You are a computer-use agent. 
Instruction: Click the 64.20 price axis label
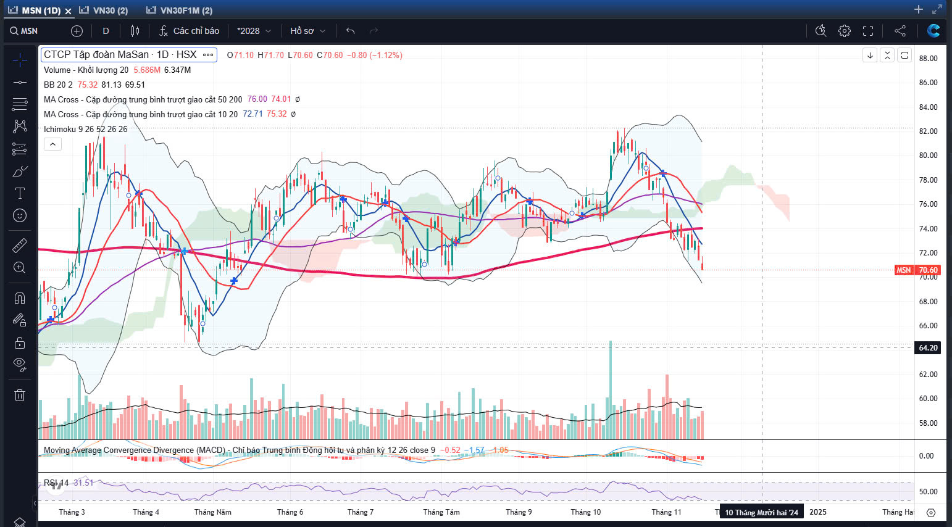(x=928, y=348)
